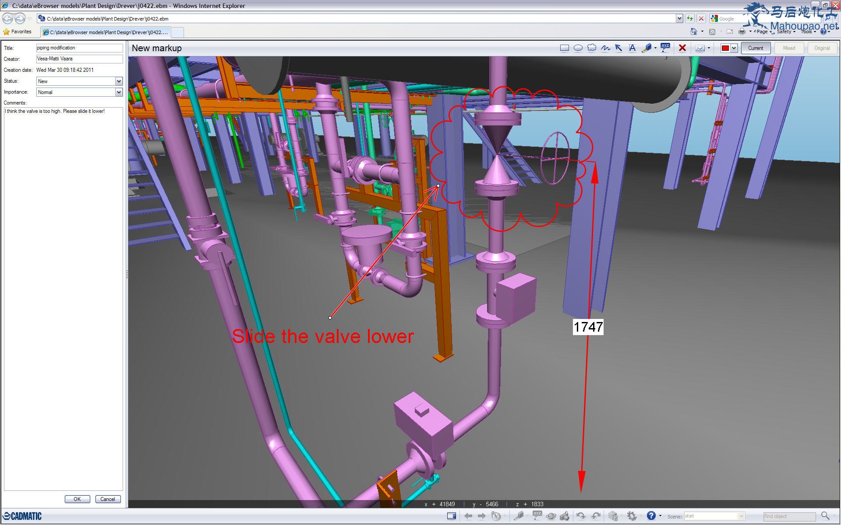Viewport: 841px width, 525px height.
Task: Go to next view with right arrow
Action: click(482, 516)
